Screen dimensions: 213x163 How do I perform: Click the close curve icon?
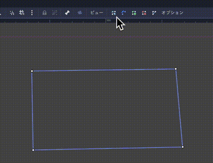tap(154, 13)
